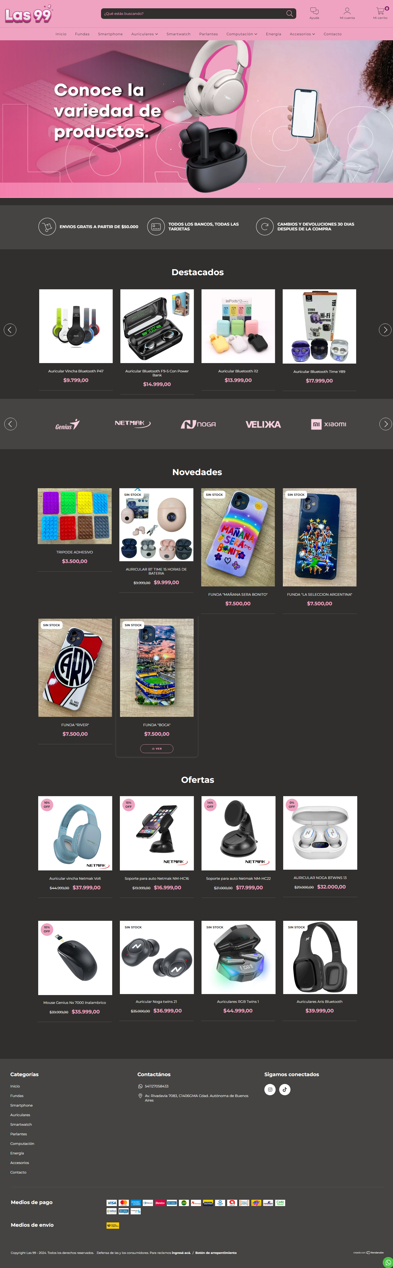Show next Destacados products with right arrow
This screenshot has width=393, height=1268.
pyautogui.click(x=385, y=330)
